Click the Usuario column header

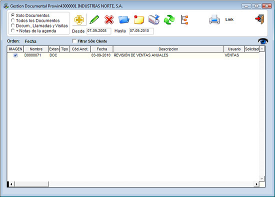click(234, 49)
